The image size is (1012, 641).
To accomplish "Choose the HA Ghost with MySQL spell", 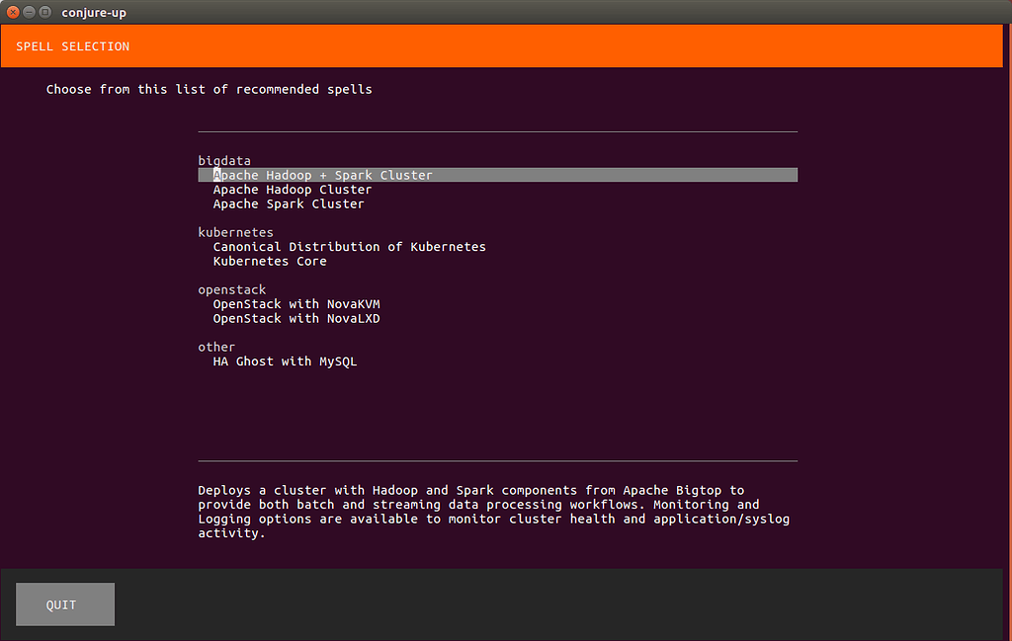I will pyautogui.click(x=286, y=361).
